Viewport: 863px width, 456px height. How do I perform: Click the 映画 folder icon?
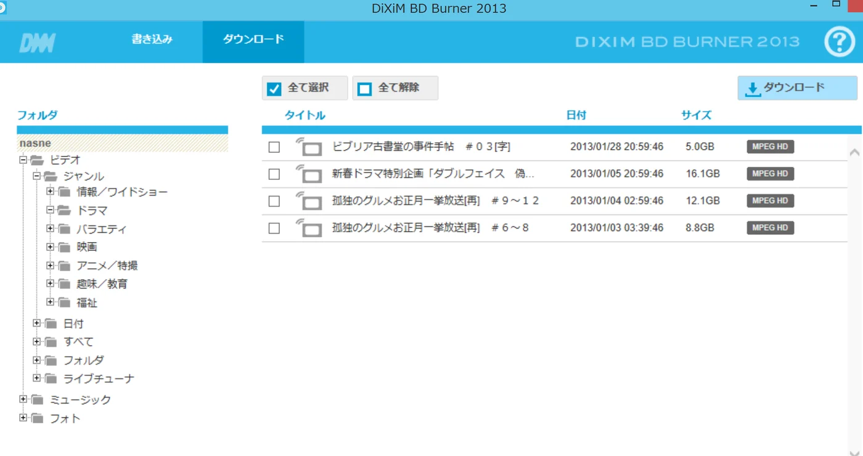pyautogui.click(x=65, y=247)
